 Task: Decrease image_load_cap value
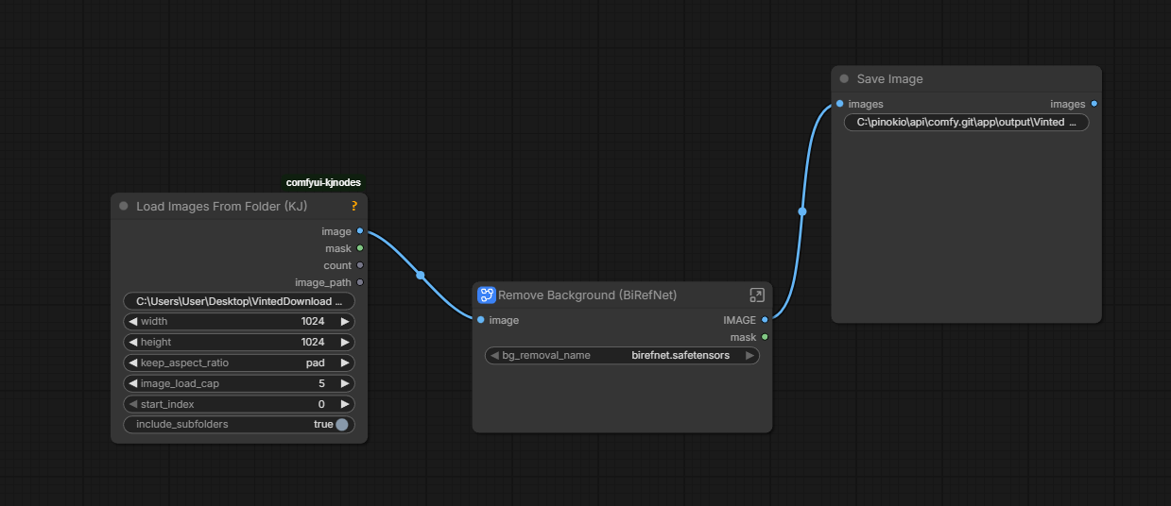click(x=132, y=383)
